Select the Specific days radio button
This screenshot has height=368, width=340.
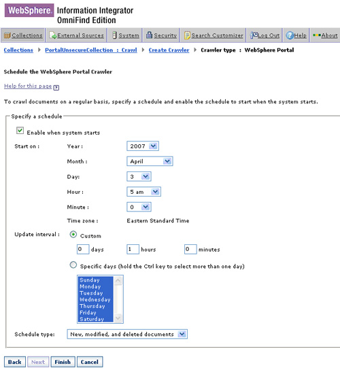click(x=73, y=265)
